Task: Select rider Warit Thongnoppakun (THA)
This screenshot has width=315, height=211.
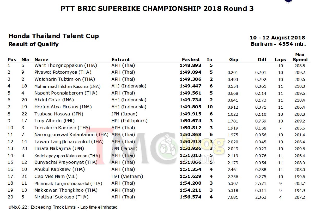Action: (62, 65)
